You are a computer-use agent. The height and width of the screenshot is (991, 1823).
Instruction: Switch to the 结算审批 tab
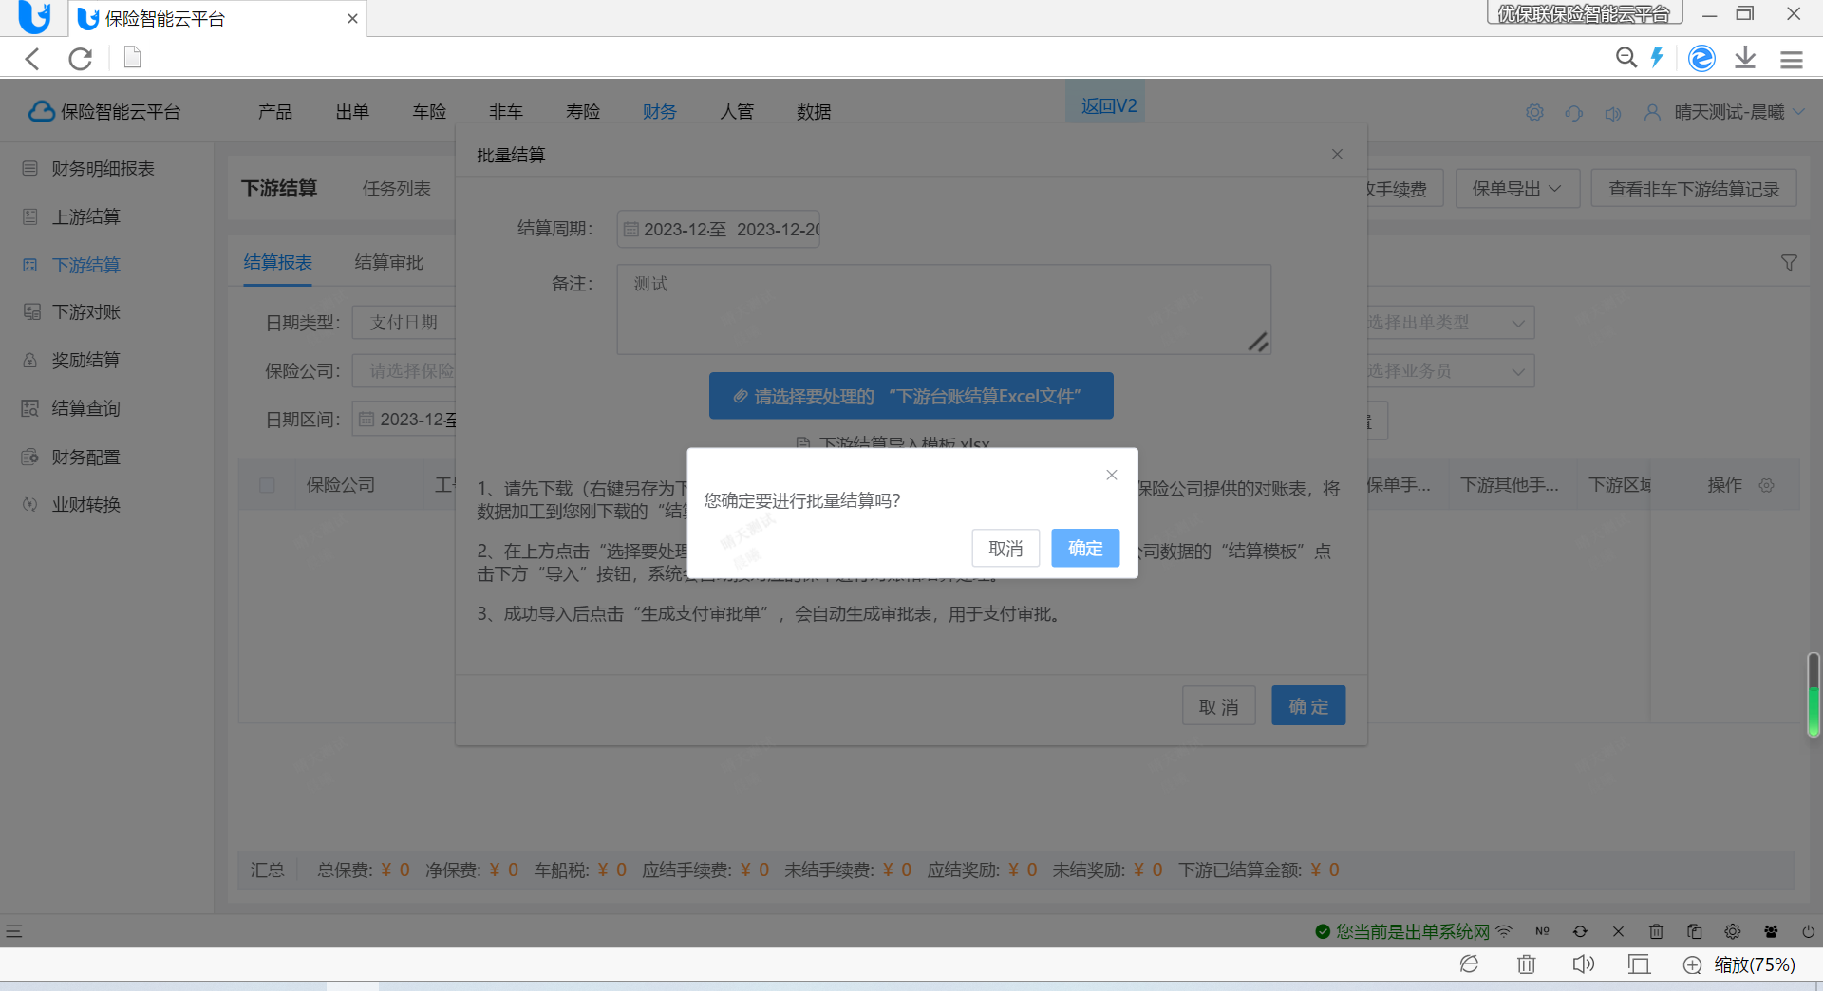(389, 262)
